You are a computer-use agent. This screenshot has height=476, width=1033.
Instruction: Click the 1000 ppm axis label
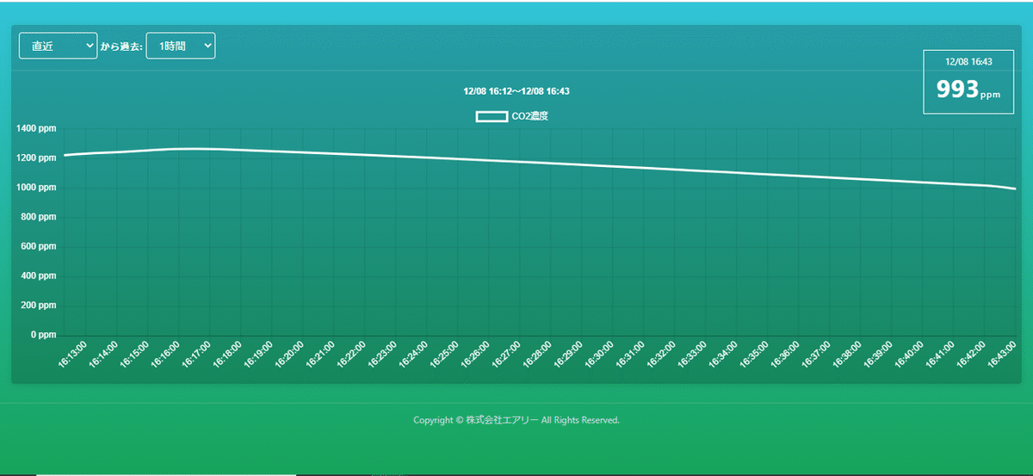(37, 188)
